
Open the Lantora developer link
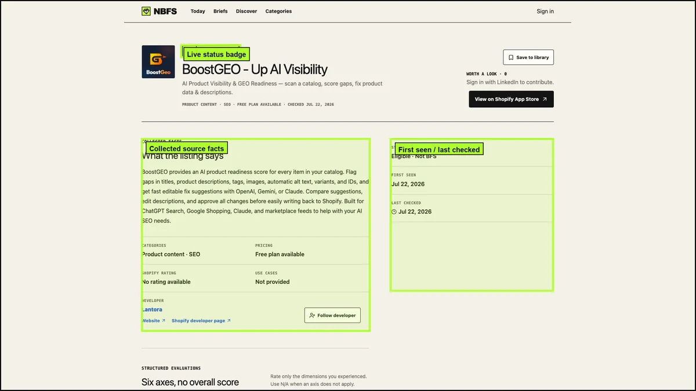point(152,309)
